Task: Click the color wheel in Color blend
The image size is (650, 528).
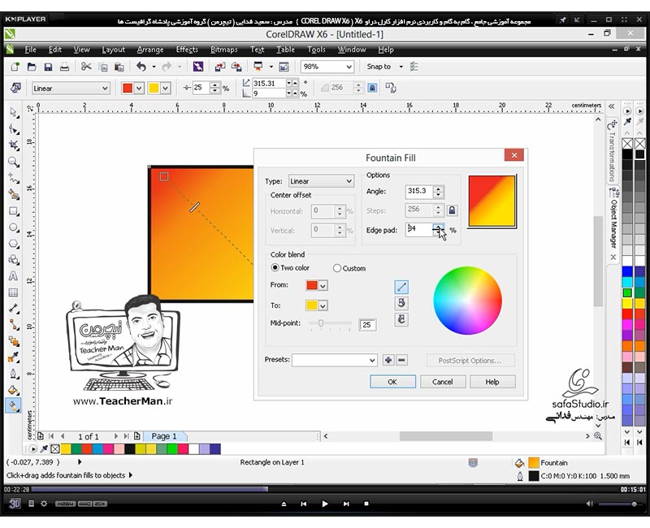Action: click(468, 301)
